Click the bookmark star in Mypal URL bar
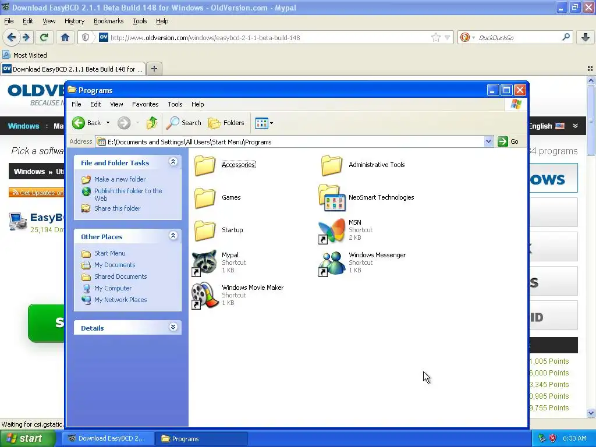The image size is (596, 447). (x=435, y=37)
